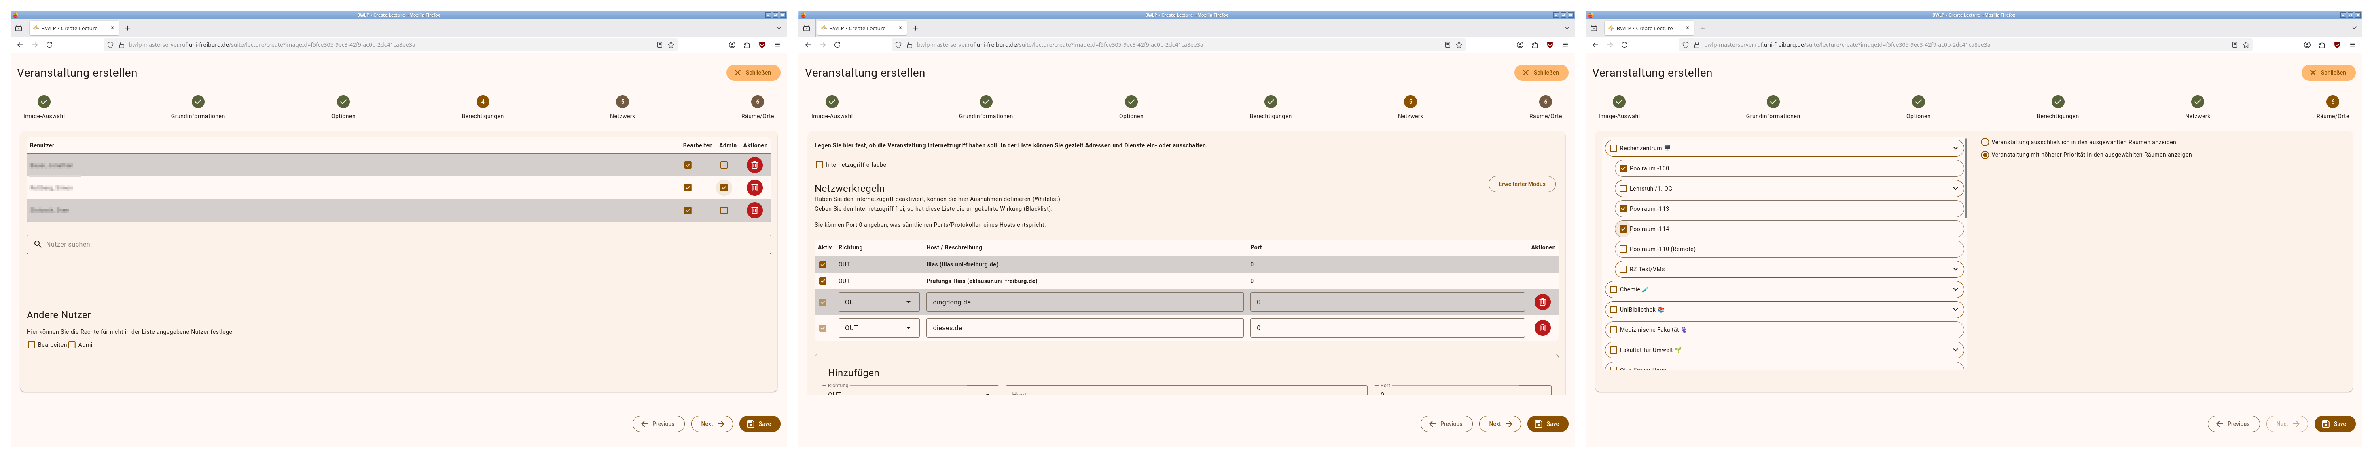This screenshot has height=457, width=2372.
Task: Bookmark the page in Berechtigungen window
Action: [x=671, y=45]
